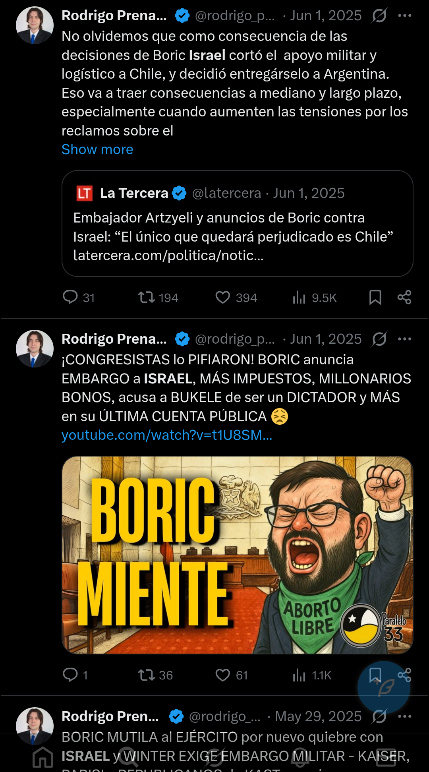Screen dimensions: 429x772
Task: Open the quoted La Tercera tweet
Action: pyautogui.click(x=237, y=223)
